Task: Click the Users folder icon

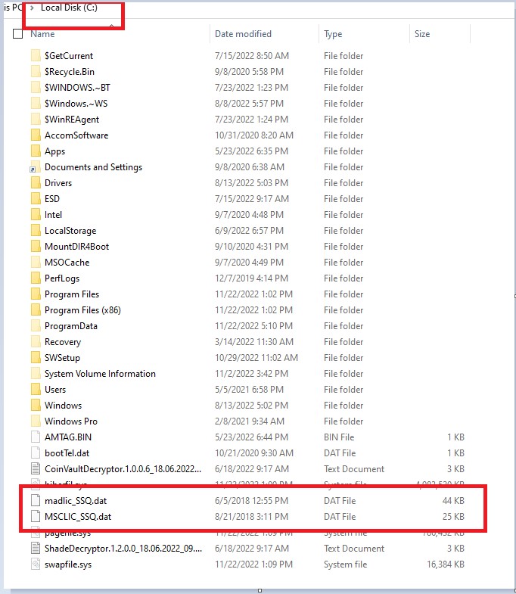Action: [x=35, y=390]
